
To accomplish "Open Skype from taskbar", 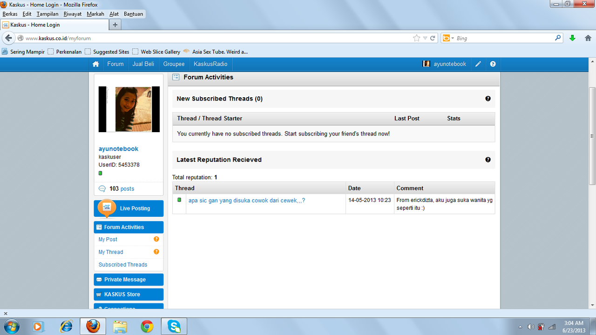I will [174, 327].
